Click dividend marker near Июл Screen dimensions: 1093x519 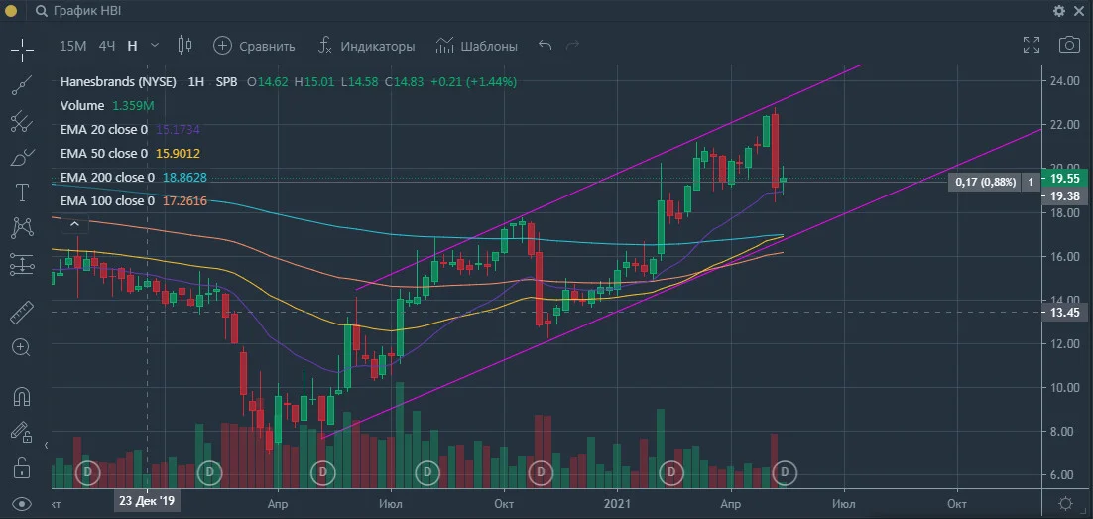click(x=427, y=472)
